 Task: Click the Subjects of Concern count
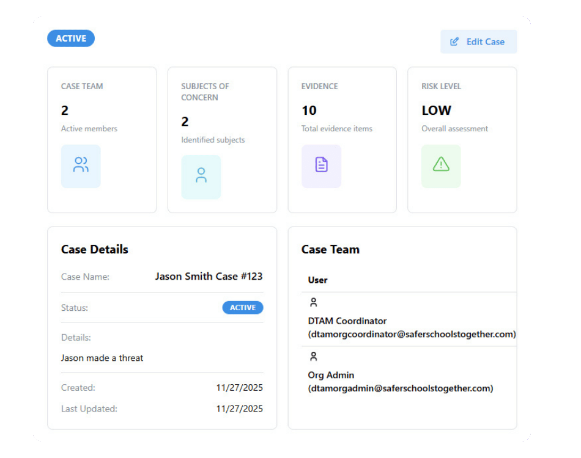[185, 122]
